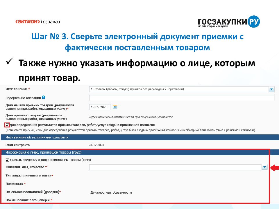Select the Итог приемки combo box value
This screenshot has height=209, width=279.
(x=178, y=89)
